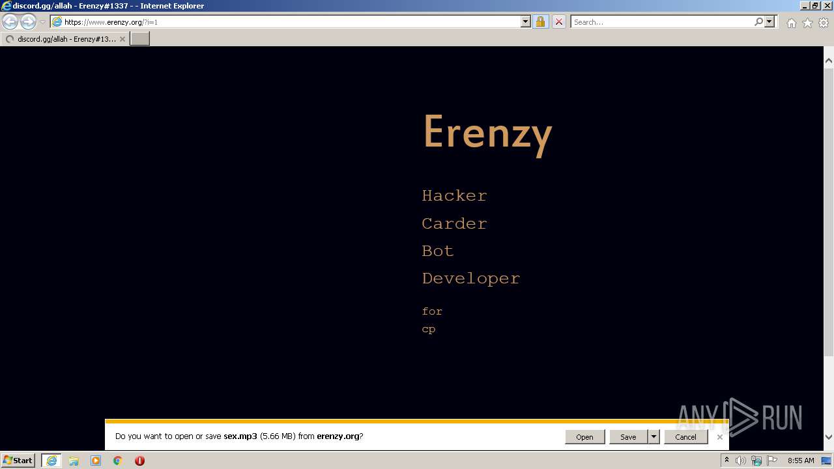
Task: Open the recent pages dropdown arrow
Action: click(x=42, y=22)
